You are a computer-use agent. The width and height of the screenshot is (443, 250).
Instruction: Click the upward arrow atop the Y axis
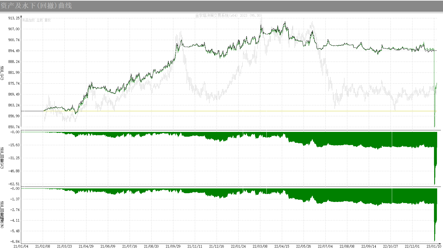click(x=21, y=17)
